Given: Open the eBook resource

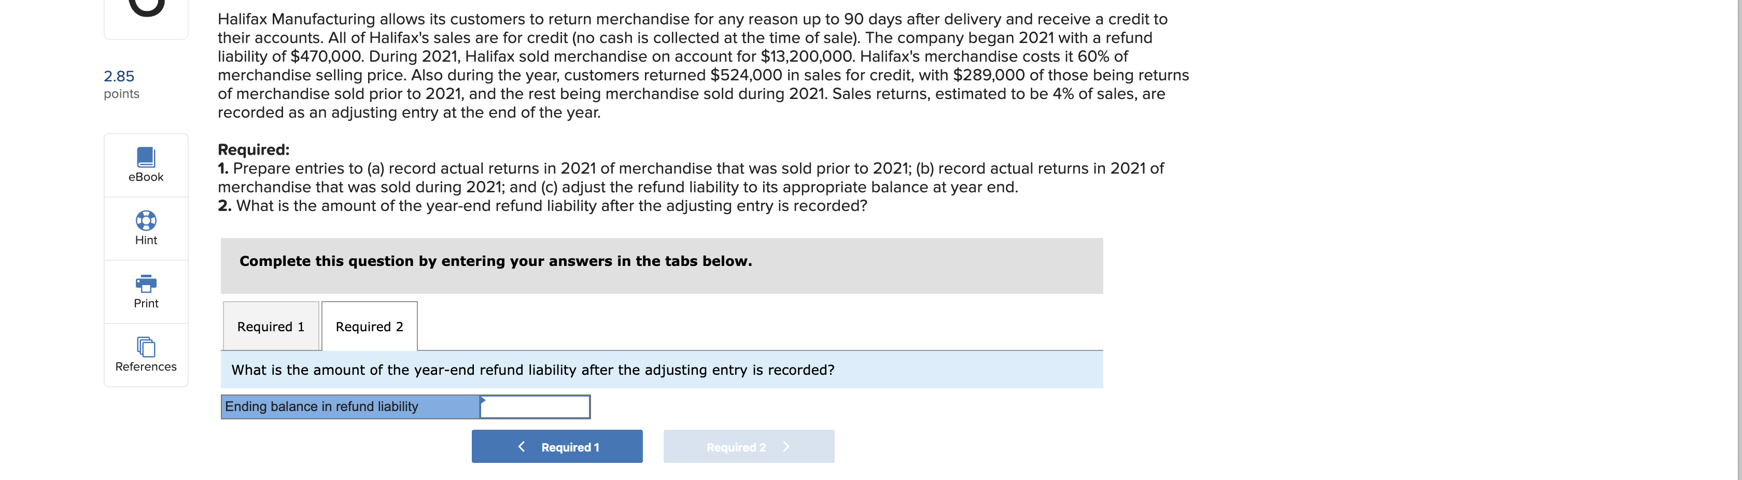Looking at the screenshot, I should coord(145,165).
